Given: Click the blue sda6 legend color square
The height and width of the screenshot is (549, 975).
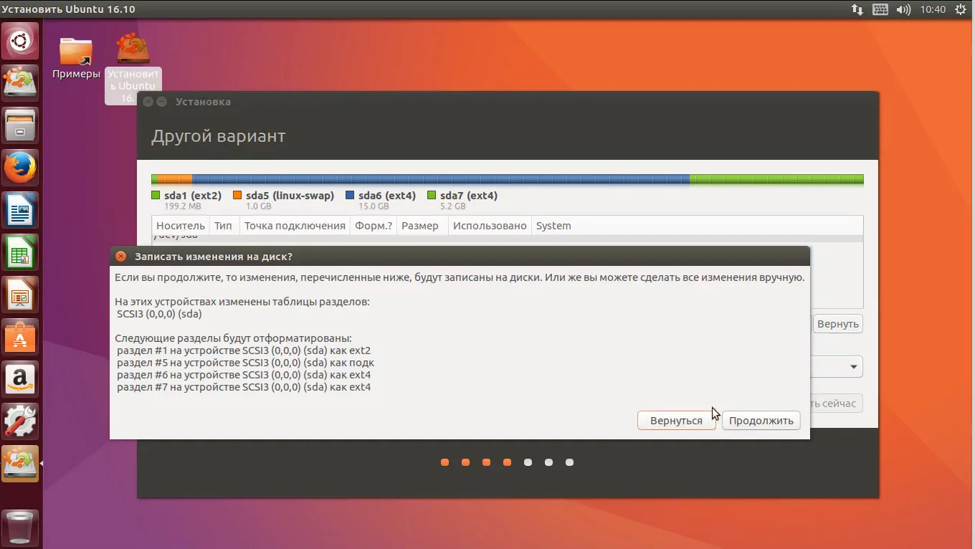Looking at the screenshot, I should [x=350, y=195].
